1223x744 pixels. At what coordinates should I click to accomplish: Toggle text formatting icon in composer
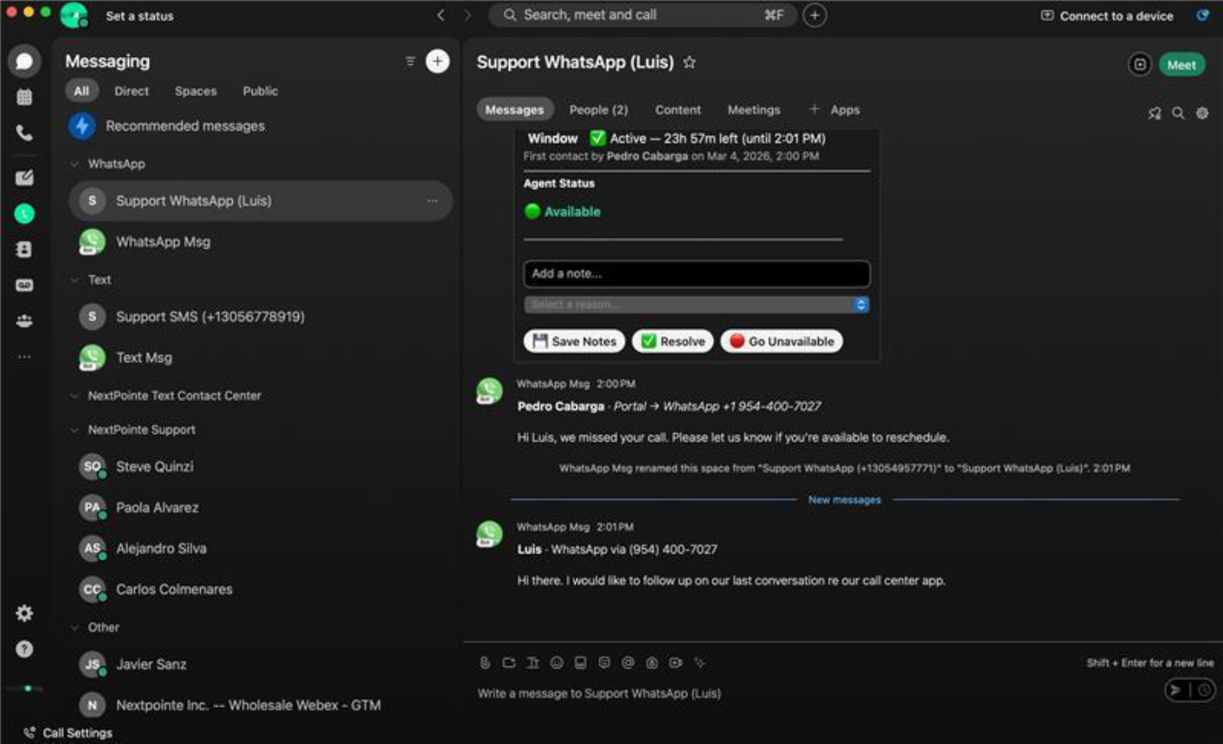[x=533, y=663]
